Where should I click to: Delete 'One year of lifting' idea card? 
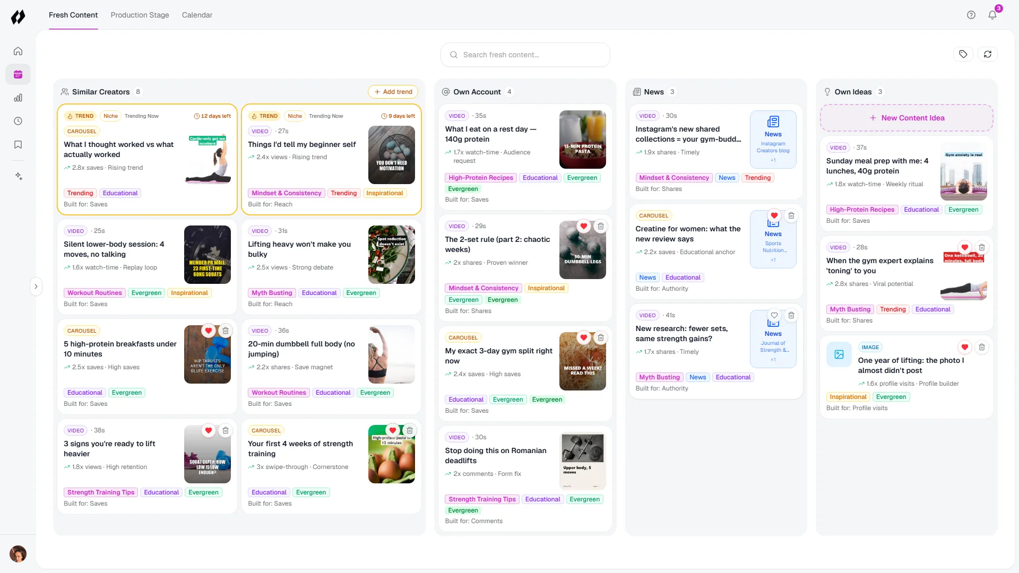tap(982, 347)
